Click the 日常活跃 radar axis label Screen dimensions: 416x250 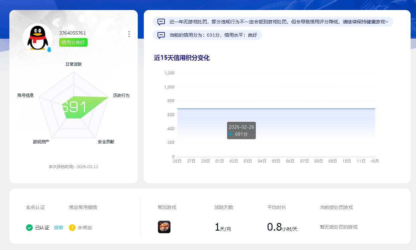click(x=74, y=64)
